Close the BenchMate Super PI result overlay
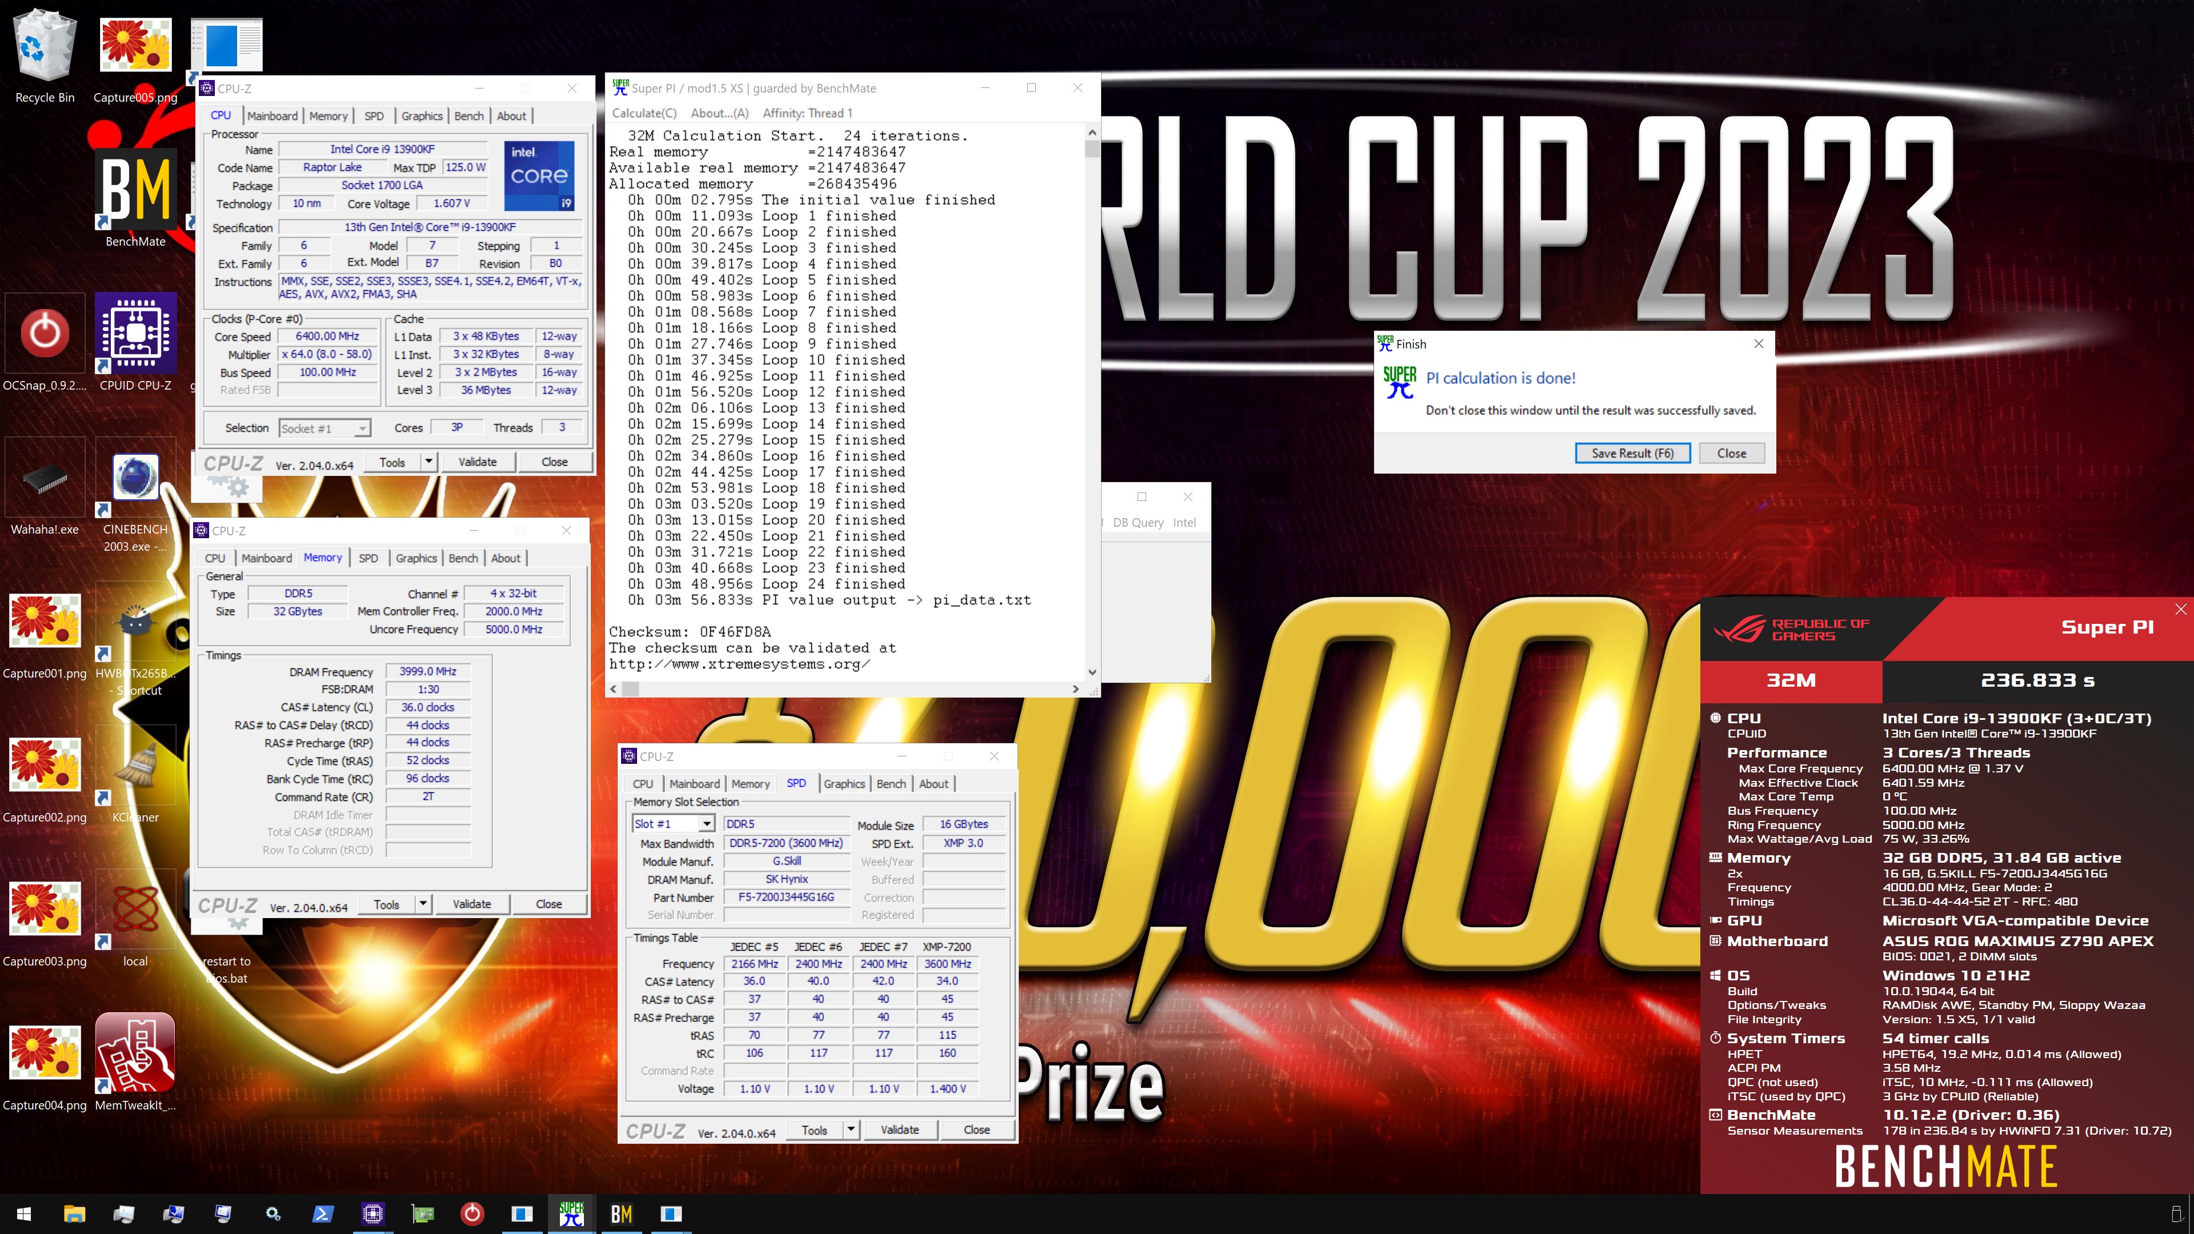This screenshot has width=2194, height=1234. (2180, 609)
